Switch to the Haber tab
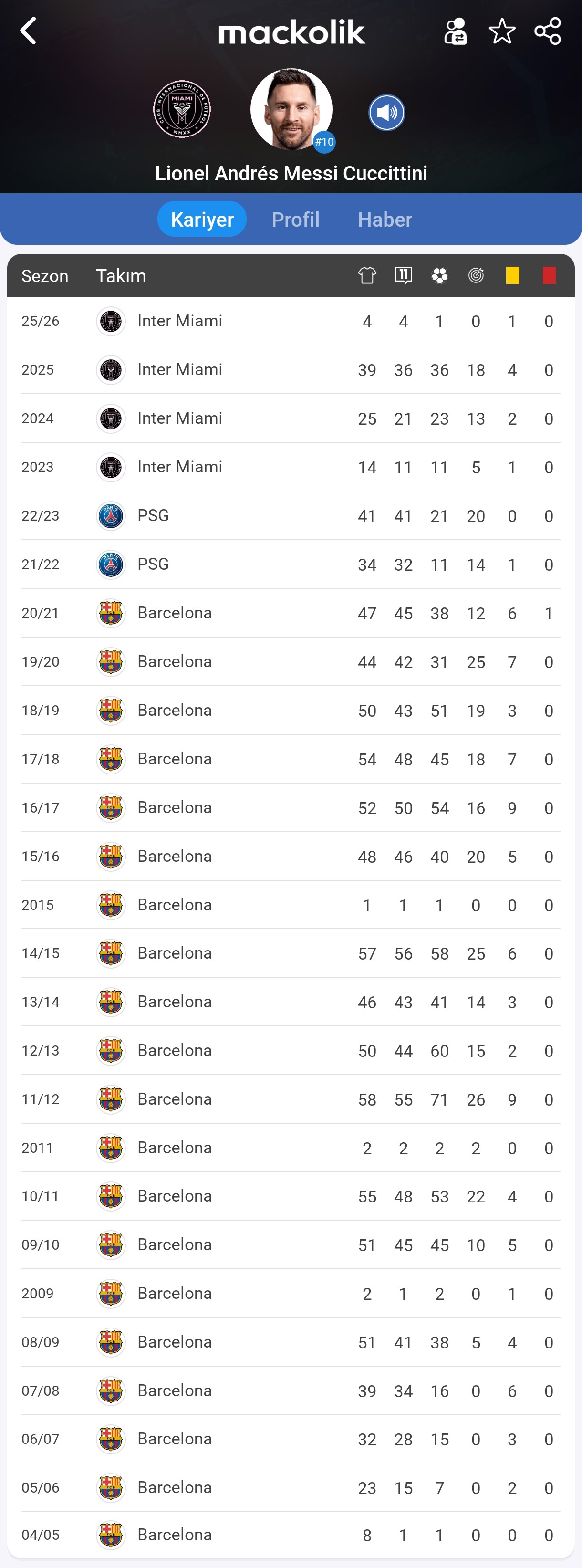582x1568 pixels. coord(385,219)
